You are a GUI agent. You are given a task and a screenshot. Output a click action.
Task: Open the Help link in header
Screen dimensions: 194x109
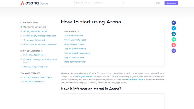158,3
